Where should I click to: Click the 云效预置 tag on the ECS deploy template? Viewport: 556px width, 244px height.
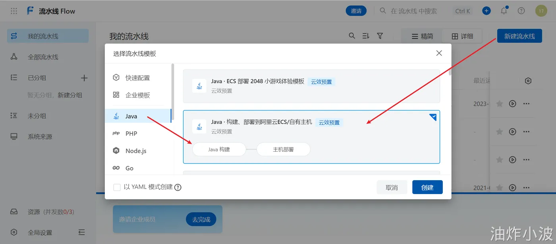[329, 122]
